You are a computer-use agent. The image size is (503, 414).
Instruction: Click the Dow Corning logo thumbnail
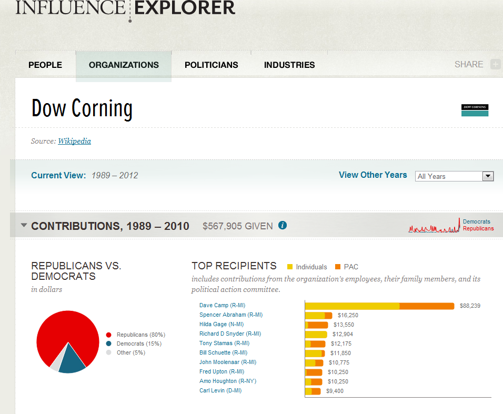(475, 110)
